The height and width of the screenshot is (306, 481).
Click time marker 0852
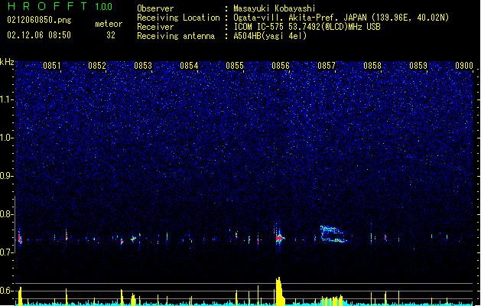point(97,66)
